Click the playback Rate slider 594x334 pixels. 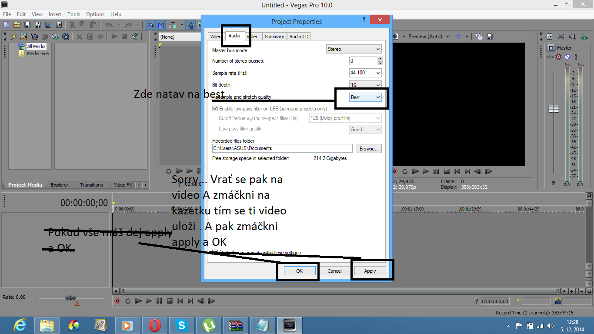click(x=70, y=298)
